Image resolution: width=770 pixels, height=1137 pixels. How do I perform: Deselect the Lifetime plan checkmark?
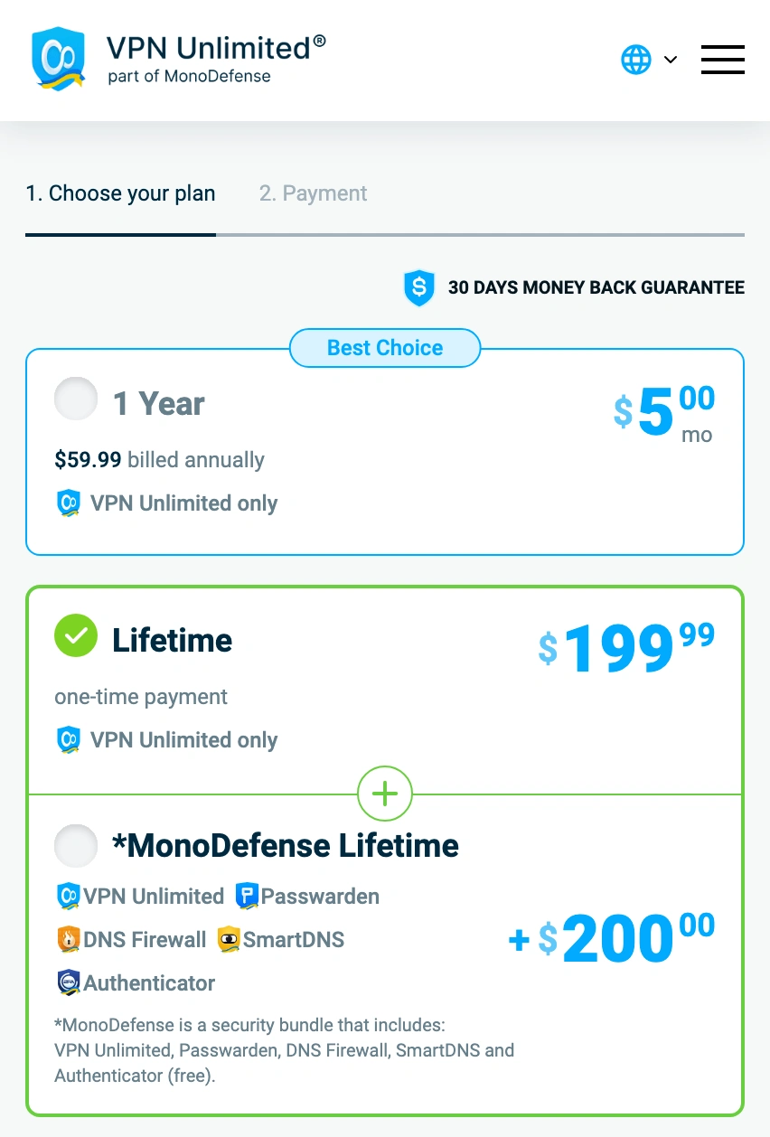coord(76,635)
